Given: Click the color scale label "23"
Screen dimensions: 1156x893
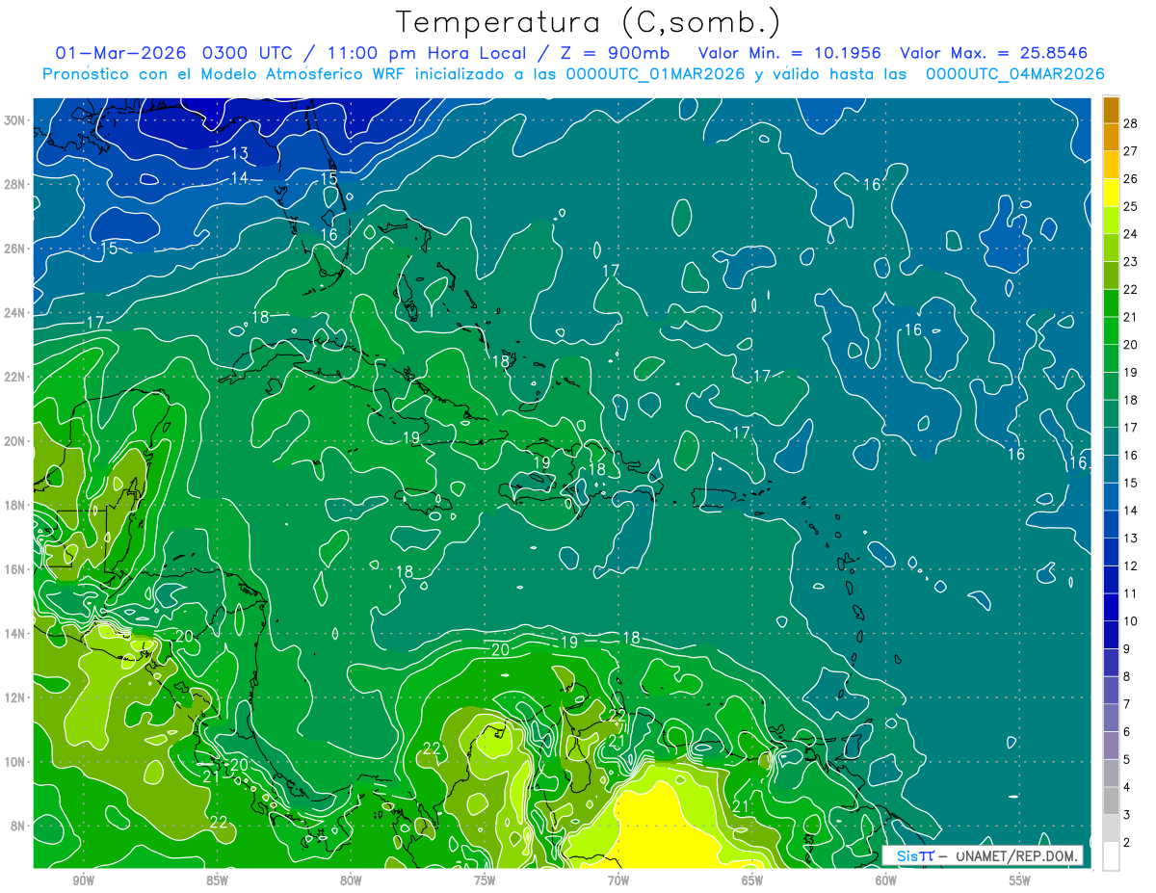Looking at the screenshot, I should pyautogui.click(x=1130, y=261).
